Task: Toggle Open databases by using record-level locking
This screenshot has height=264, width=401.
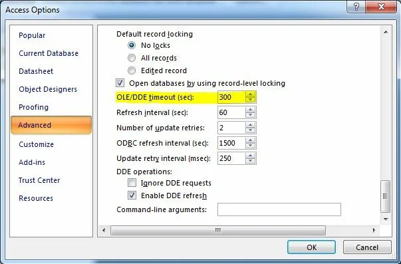Action: (x=120, y=83)
